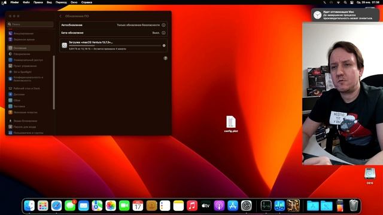Open Finder from the Dock
The width and height of the screenshot is (383, 215).
(x=29, y=205)
